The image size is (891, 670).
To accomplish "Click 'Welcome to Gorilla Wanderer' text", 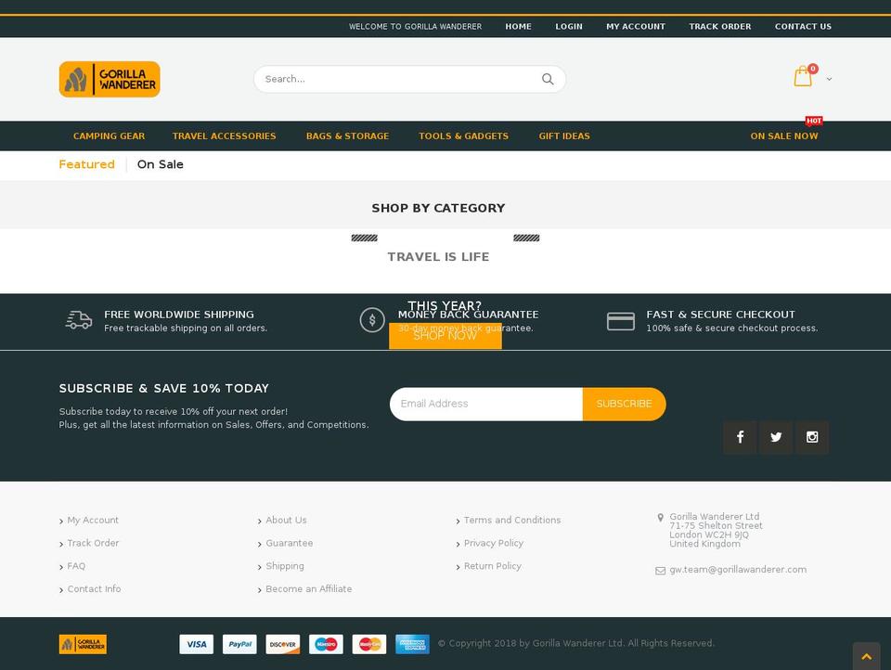I will pyautogui.click(x=416, y=26).
